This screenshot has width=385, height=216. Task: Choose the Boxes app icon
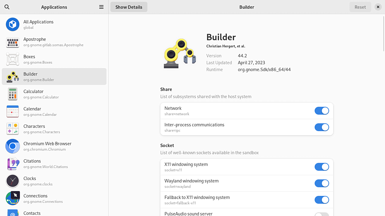coord(13,59)
